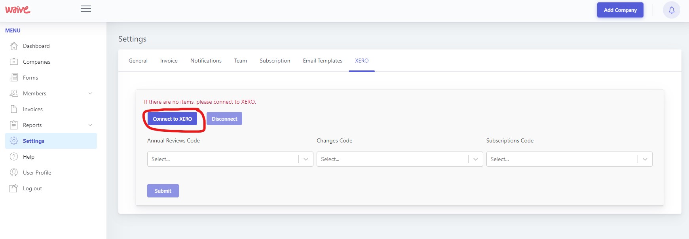689x239 pixels.
Task: Click the Waive logo
Action: point(17,9)
